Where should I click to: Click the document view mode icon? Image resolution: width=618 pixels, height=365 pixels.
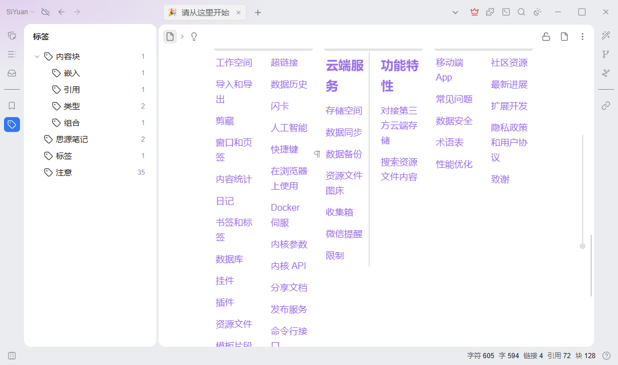pos(564,37)
